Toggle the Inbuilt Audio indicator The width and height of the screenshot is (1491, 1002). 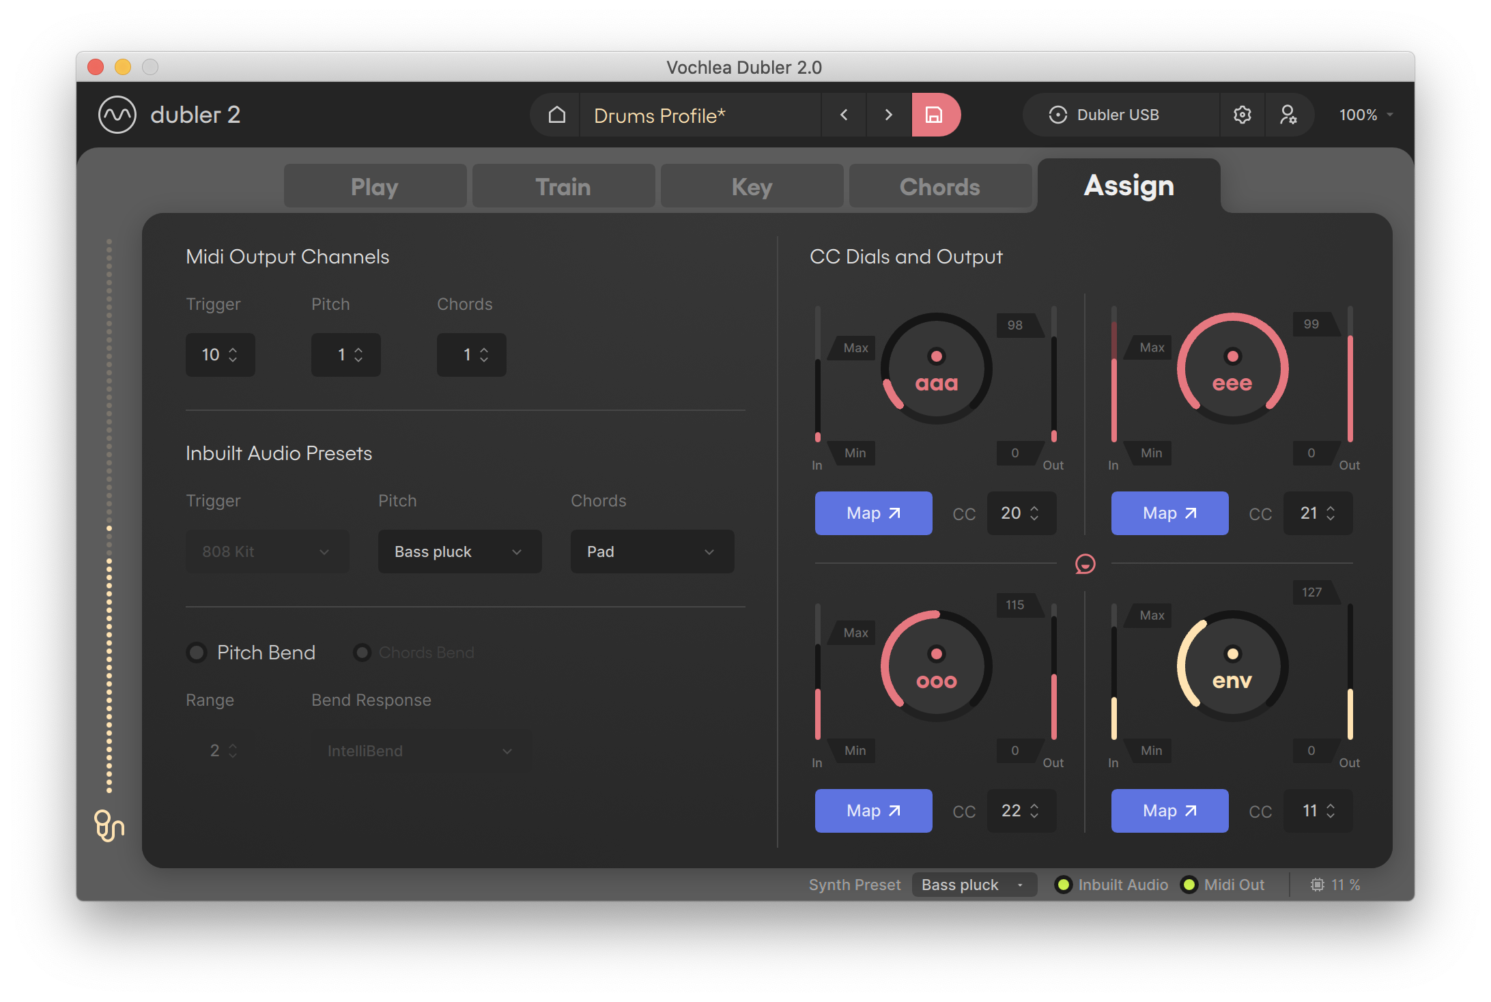click(x=1063, y=885)
